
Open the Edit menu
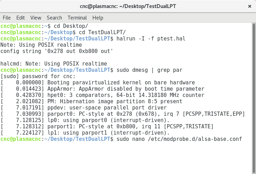click(x=21, y=18)
